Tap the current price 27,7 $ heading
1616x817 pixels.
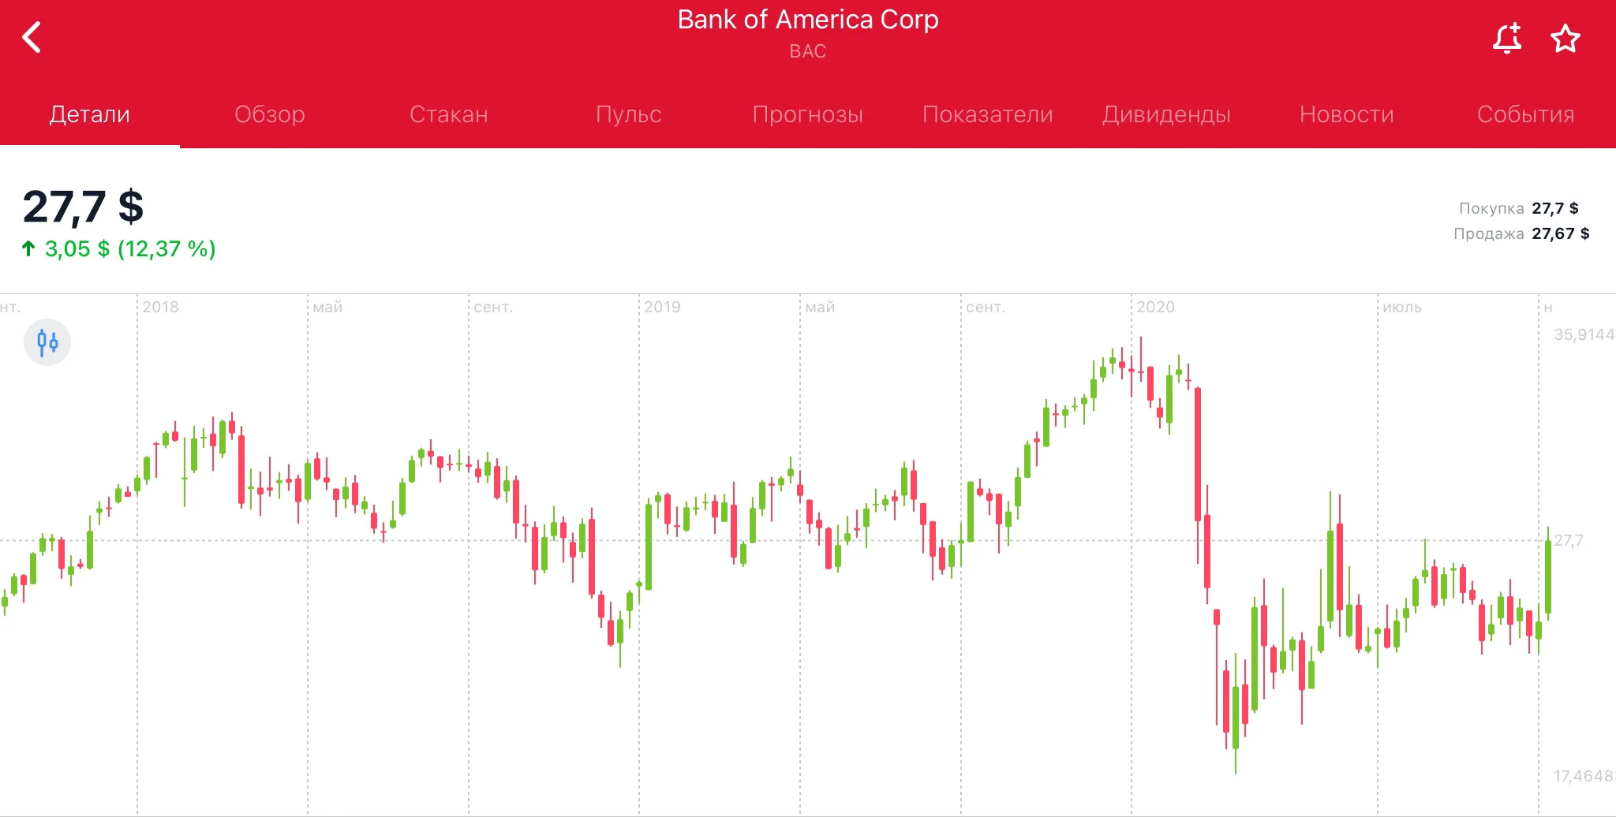84,207
